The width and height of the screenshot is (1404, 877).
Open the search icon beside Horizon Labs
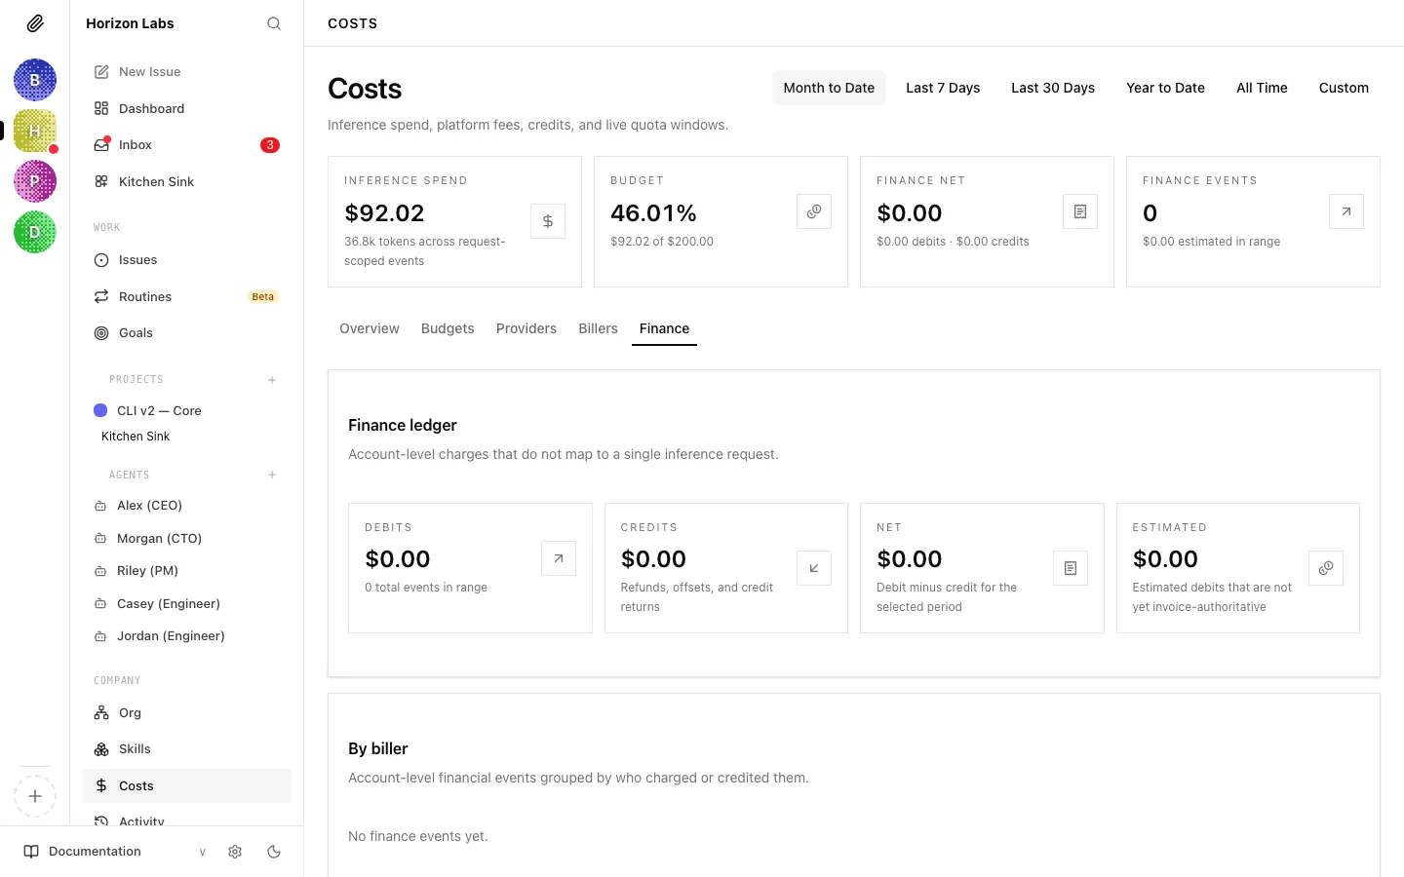point(274,23)
